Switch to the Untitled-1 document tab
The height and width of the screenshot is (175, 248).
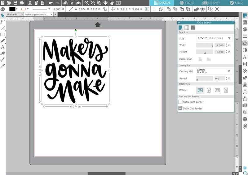click(13, 15)
